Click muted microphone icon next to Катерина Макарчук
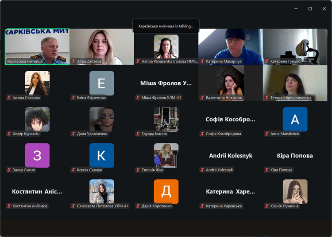The image size is (332, 237). pos(203,61)
